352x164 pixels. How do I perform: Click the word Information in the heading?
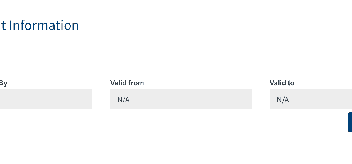coord(44,25)
